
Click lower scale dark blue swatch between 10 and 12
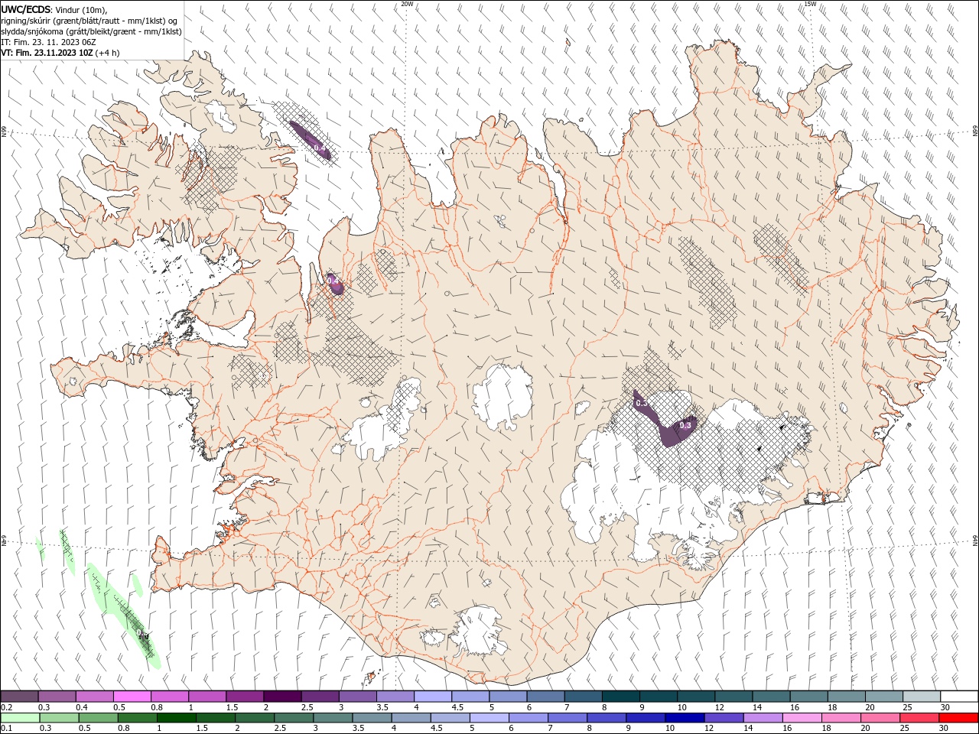point(685,718)
